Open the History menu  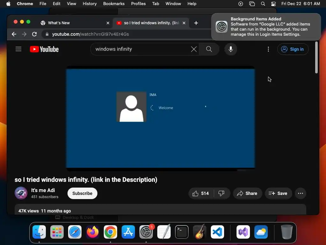click(x=89, y=4)
